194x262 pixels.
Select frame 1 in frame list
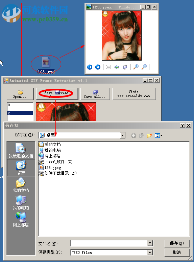point(20,109)
